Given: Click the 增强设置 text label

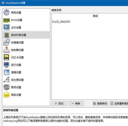Looking at the screenshot, I should pos(16,72).
